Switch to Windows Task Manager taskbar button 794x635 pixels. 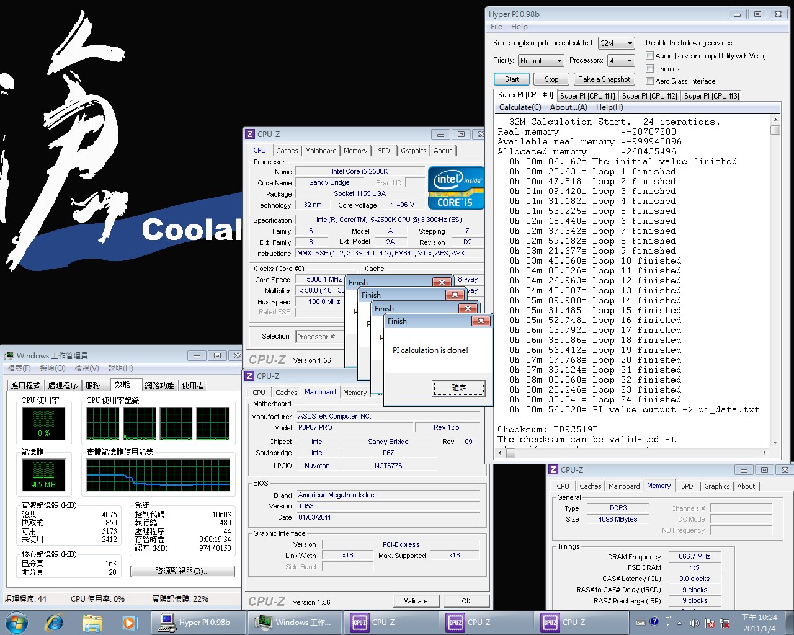[x=295, y=622]
